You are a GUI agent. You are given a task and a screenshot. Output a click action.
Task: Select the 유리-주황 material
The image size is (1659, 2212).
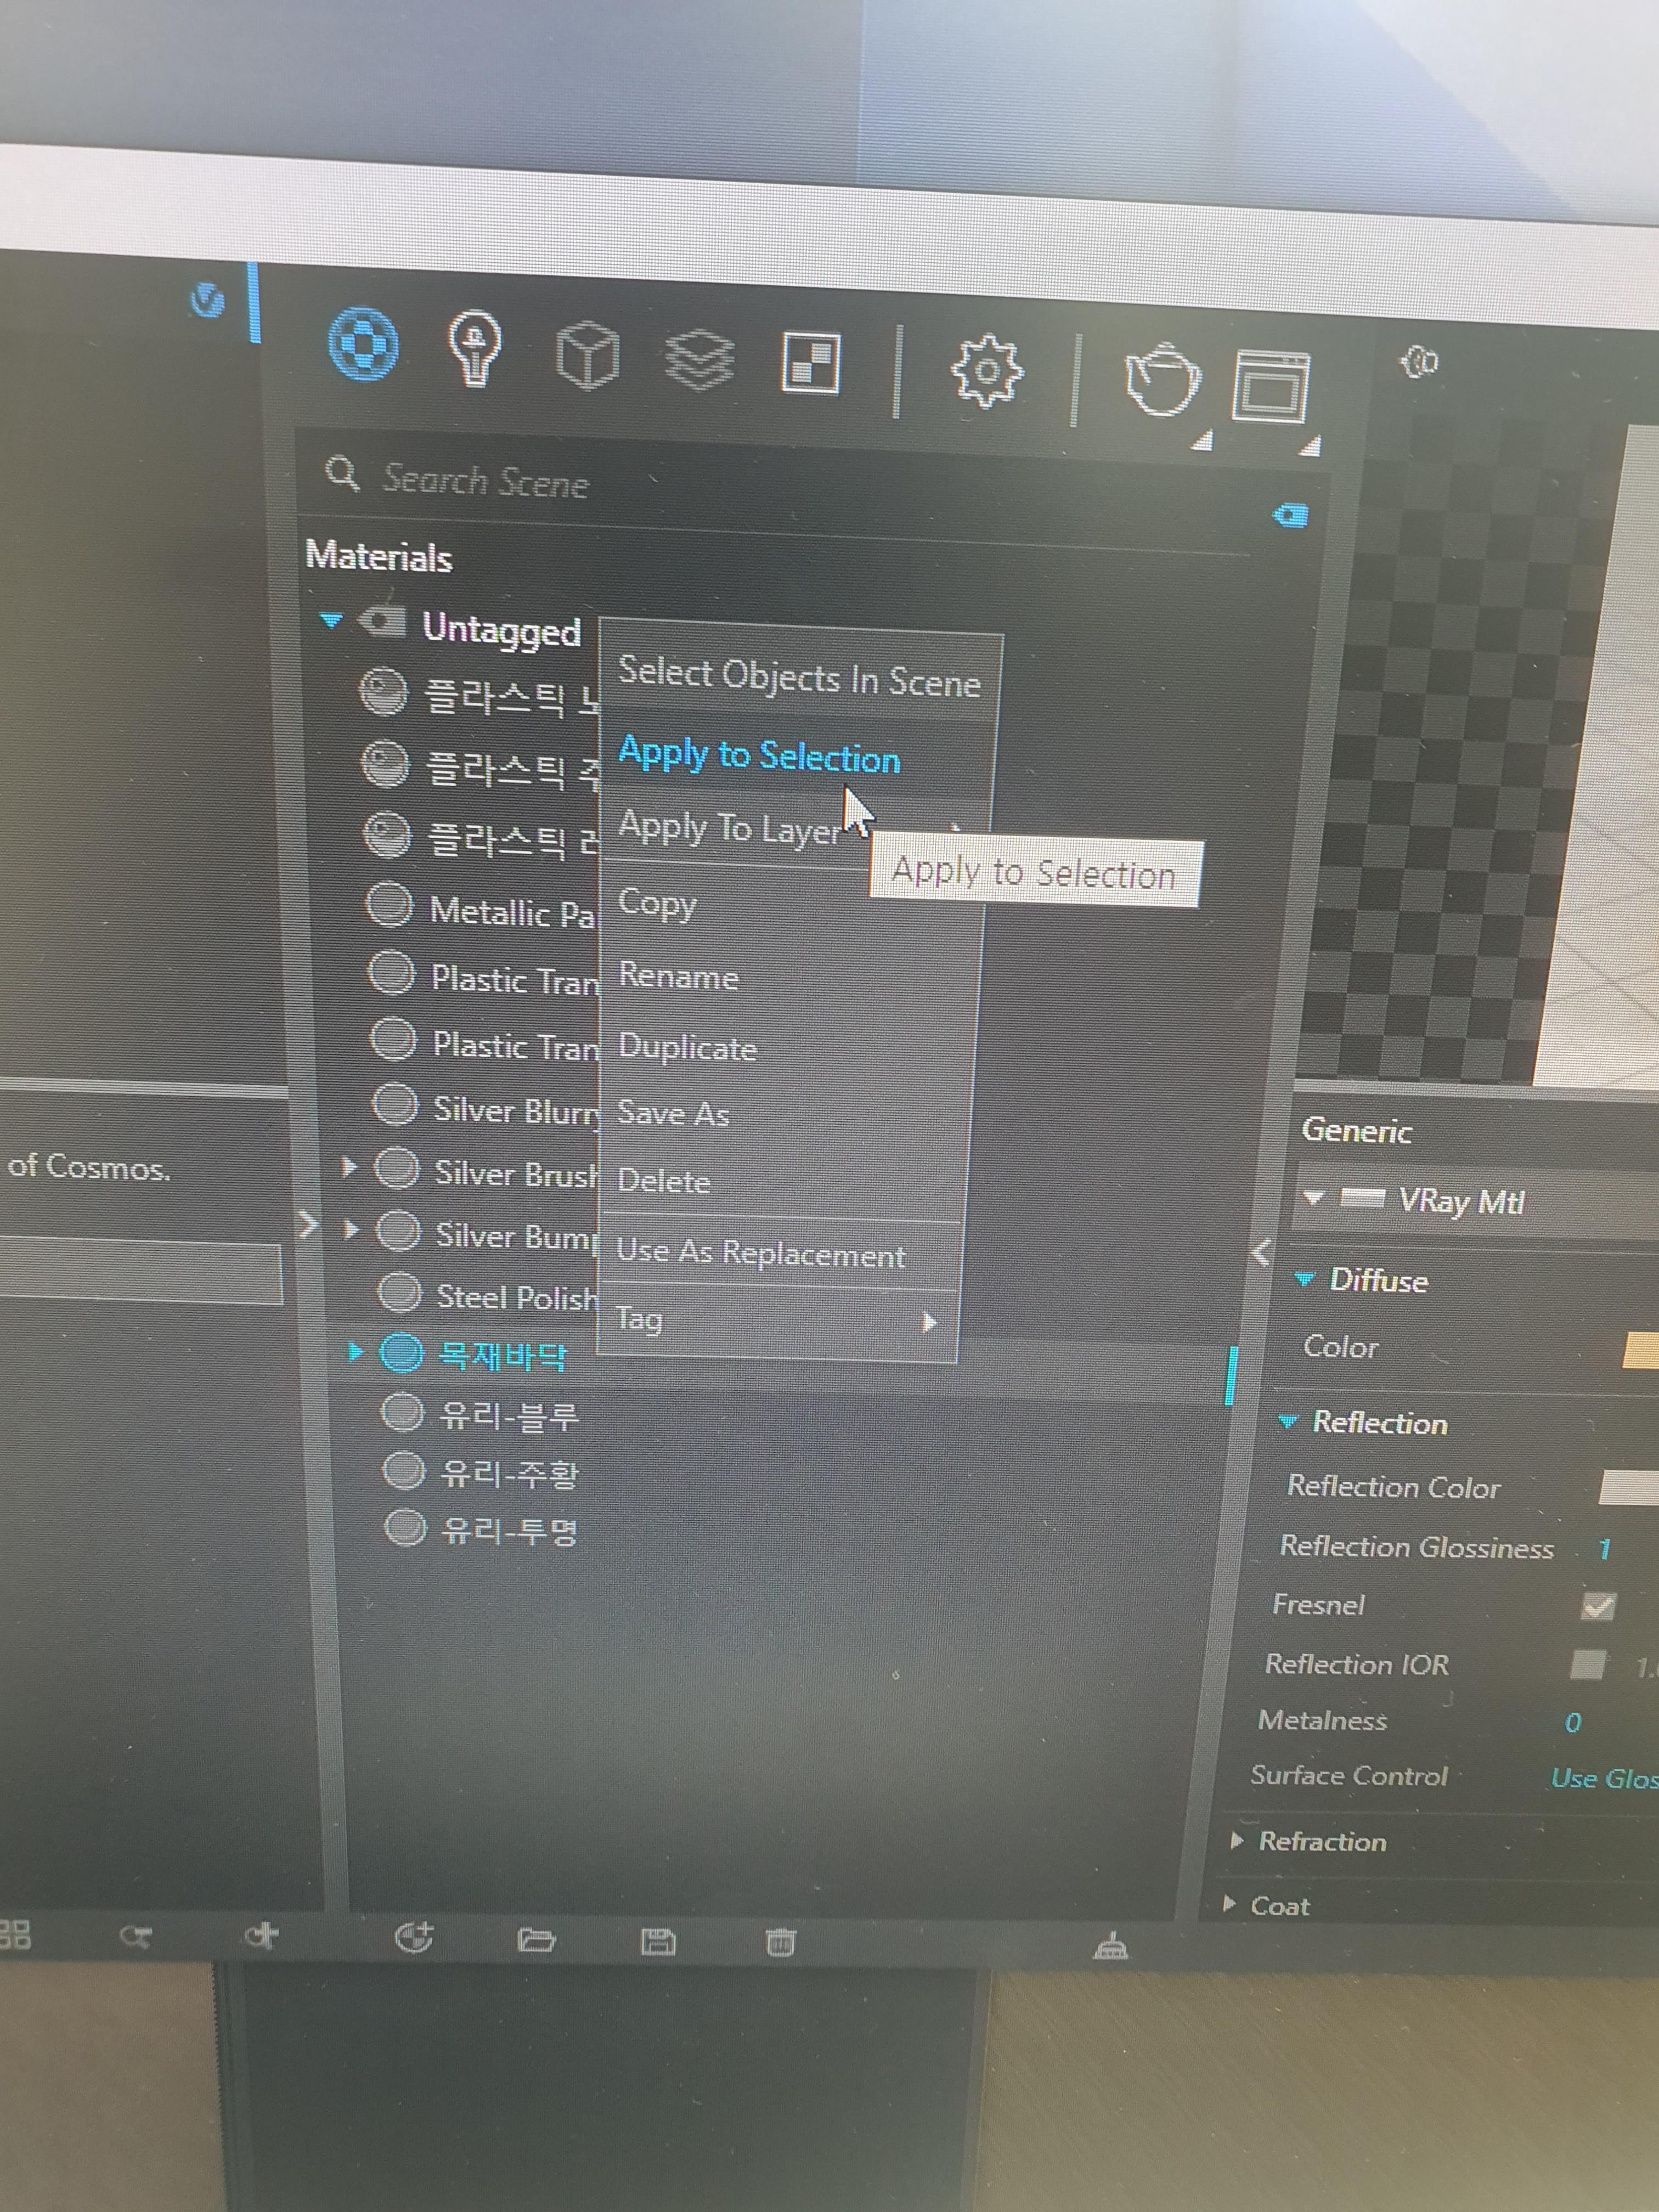(x=509, y=1473)
